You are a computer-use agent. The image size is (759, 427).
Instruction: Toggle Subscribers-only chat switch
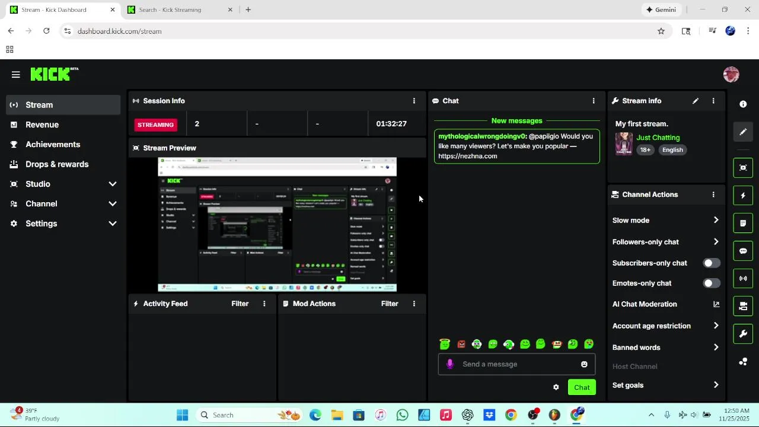712,263
